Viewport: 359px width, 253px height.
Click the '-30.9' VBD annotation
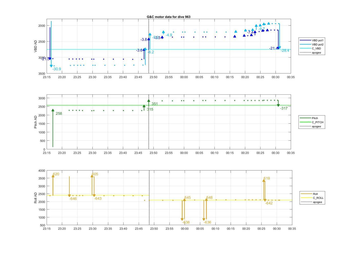point(57,69)
